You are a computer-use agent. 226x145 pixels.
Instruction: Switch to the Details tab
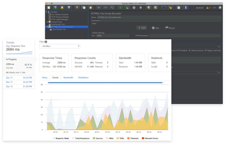coord(55,77)
